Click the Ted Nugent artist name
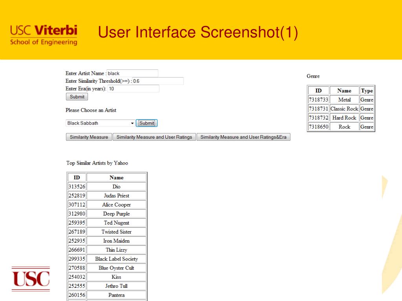The image size is (402, 301). pyautogui.click(x=116, y=223)
